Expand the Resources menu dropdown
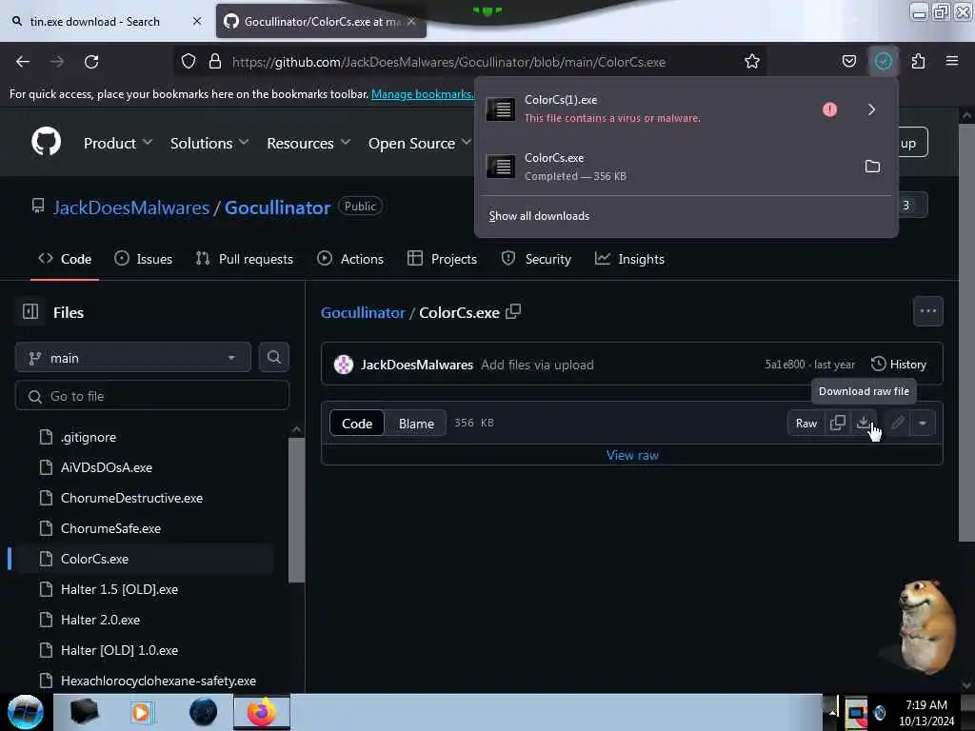The height and width of the screenshot is (731, 975). [308, 143]
